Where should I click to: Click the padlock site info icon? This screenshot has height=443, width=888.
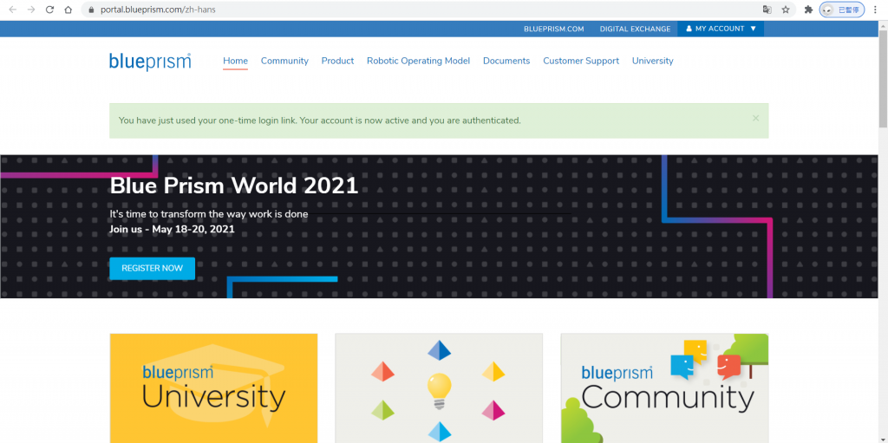[x=90, y=10]
